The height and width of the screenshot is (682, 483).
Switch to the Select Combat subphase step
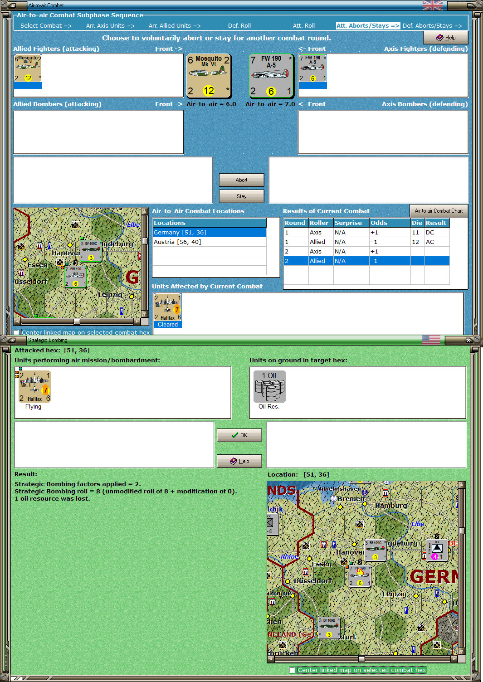point(44,25)
